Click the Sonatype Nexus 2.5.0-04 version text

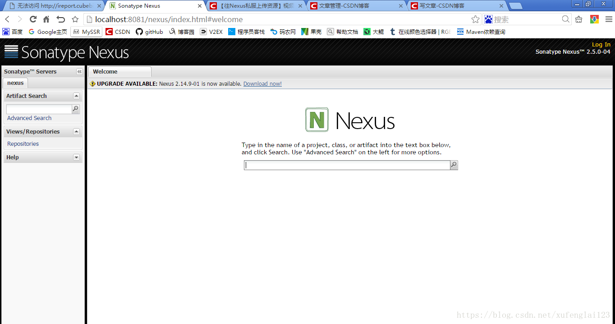[573, 52]
